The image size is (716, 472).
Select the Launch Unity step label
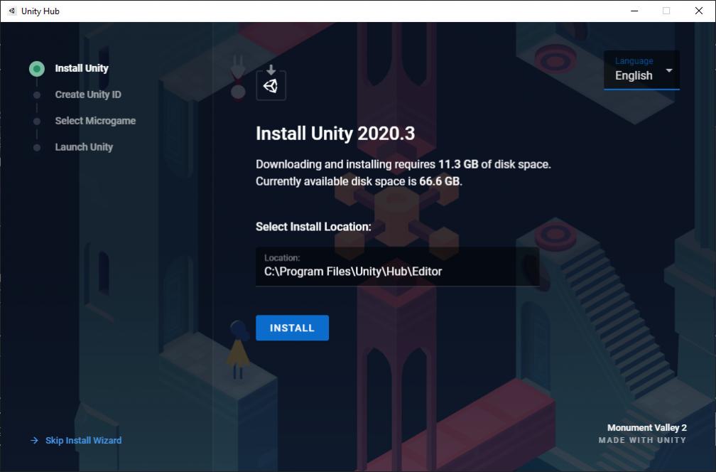point(83,147)
